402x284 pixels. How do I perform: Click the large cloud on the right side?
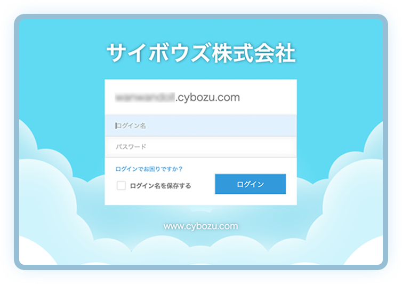pos(354,200)
